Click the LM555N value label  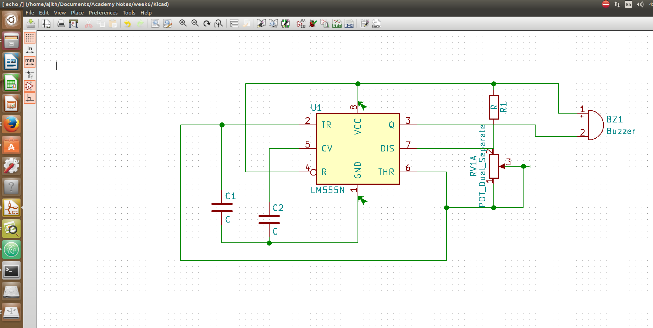(x=328, y=190)
